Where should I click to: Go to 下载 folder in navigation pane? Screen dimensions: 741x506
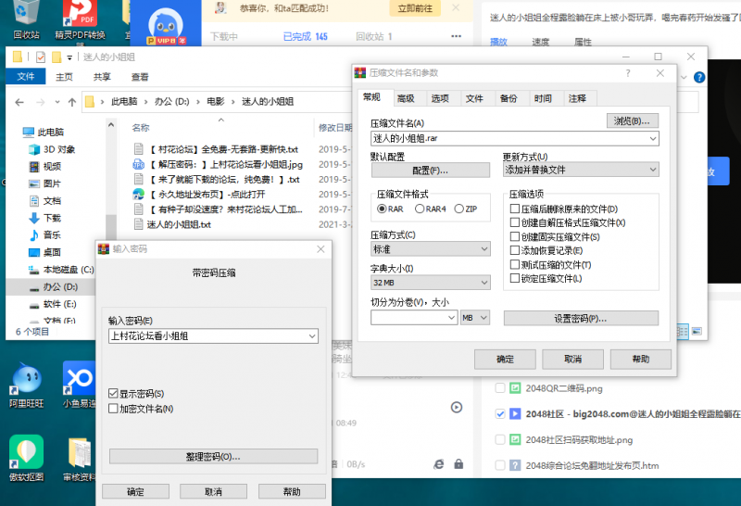(x=52, y=218)
